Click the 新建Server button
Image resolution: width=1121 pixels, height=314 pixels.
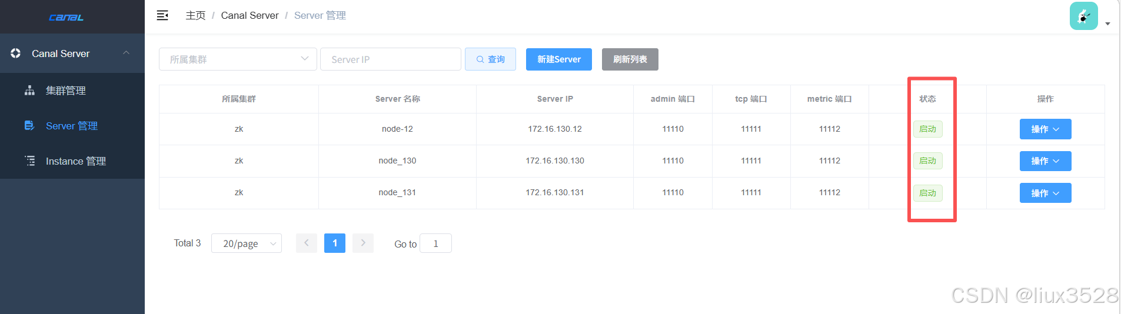[559, 59]
